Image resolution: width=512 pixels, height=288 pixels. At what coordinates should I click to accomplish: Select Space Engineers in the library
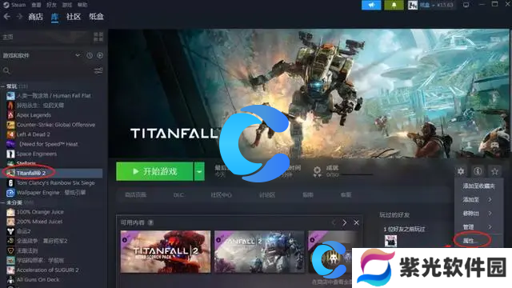pos(37,154)
